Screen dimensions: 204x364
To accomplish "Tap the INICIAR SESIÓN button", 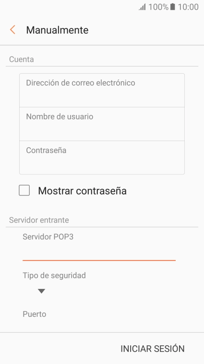I will (153, 349).
